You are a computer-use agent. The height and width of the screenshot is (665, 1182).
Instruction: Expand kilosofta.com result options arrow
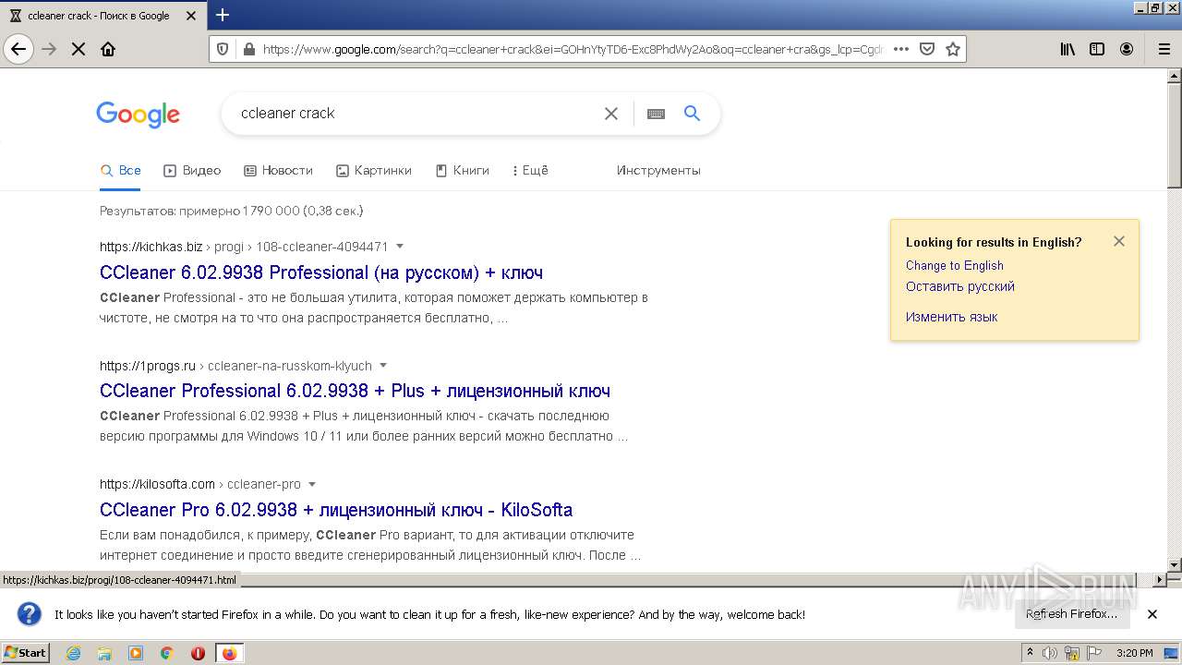pos(312,484)
